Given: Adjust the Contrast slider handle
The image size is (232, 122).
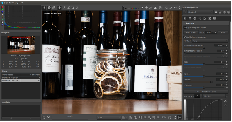Looking at the screenshot, I should tap(211, 82).
